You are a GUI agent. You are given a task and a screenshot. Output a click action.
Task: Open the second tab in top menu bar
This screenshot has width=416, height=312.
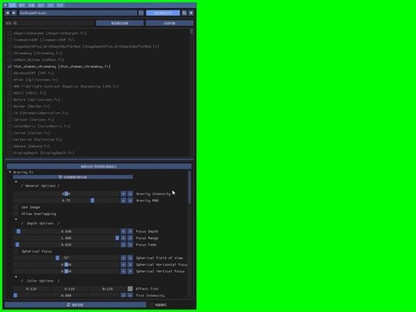click(22, 5)
